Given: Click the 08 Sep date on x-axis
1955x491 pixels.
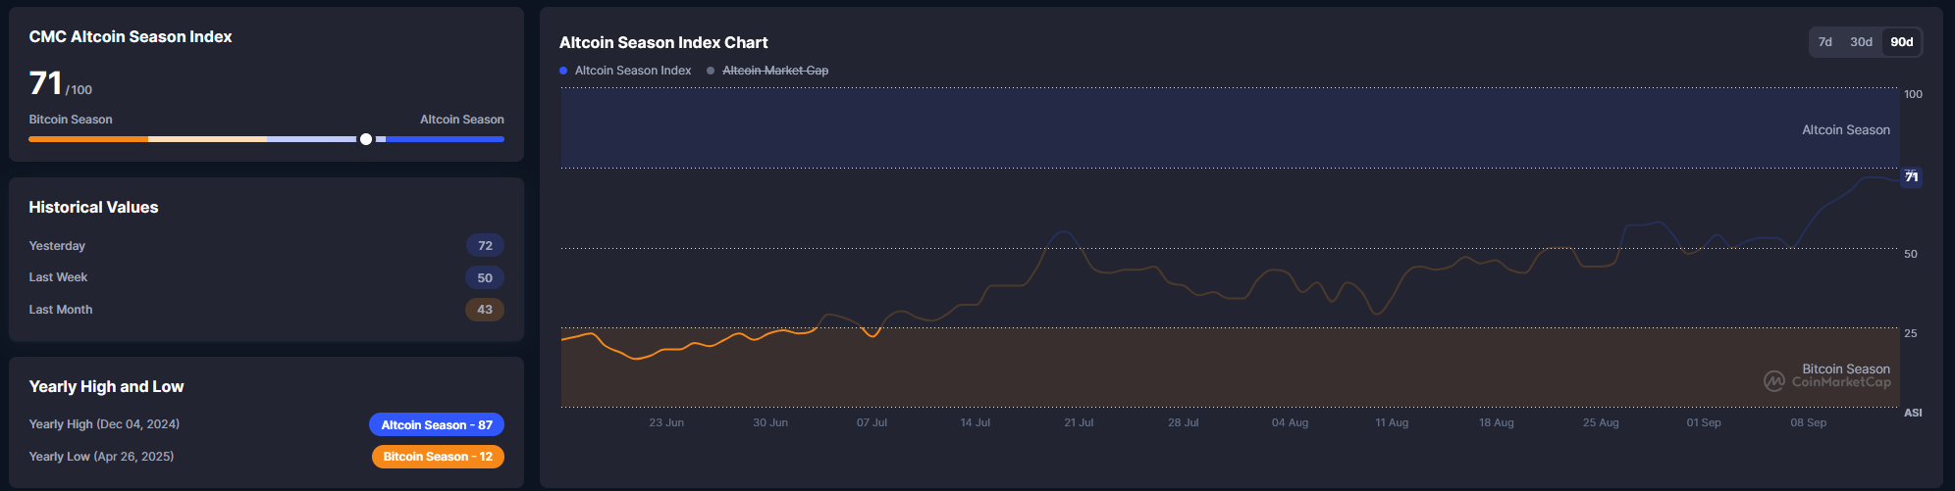Looking at the screenshot, I should point(1808,422).
